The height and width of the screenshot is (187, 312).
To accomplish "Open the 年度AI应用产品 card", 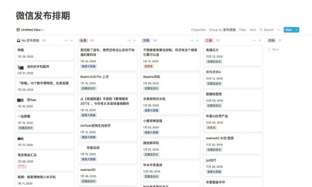I will coord(233,122).
